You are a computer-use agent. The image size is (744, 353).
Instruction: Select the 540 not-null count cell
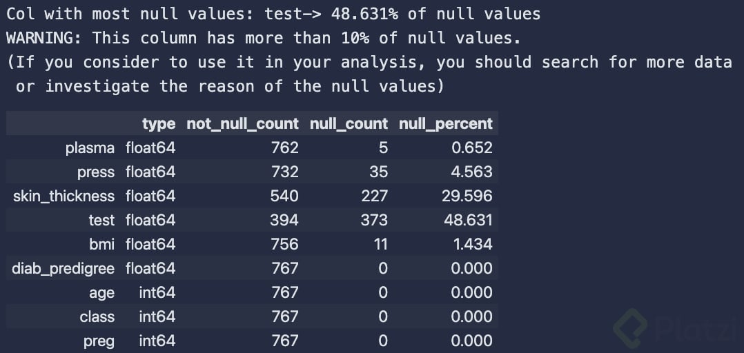coord(284,196)
